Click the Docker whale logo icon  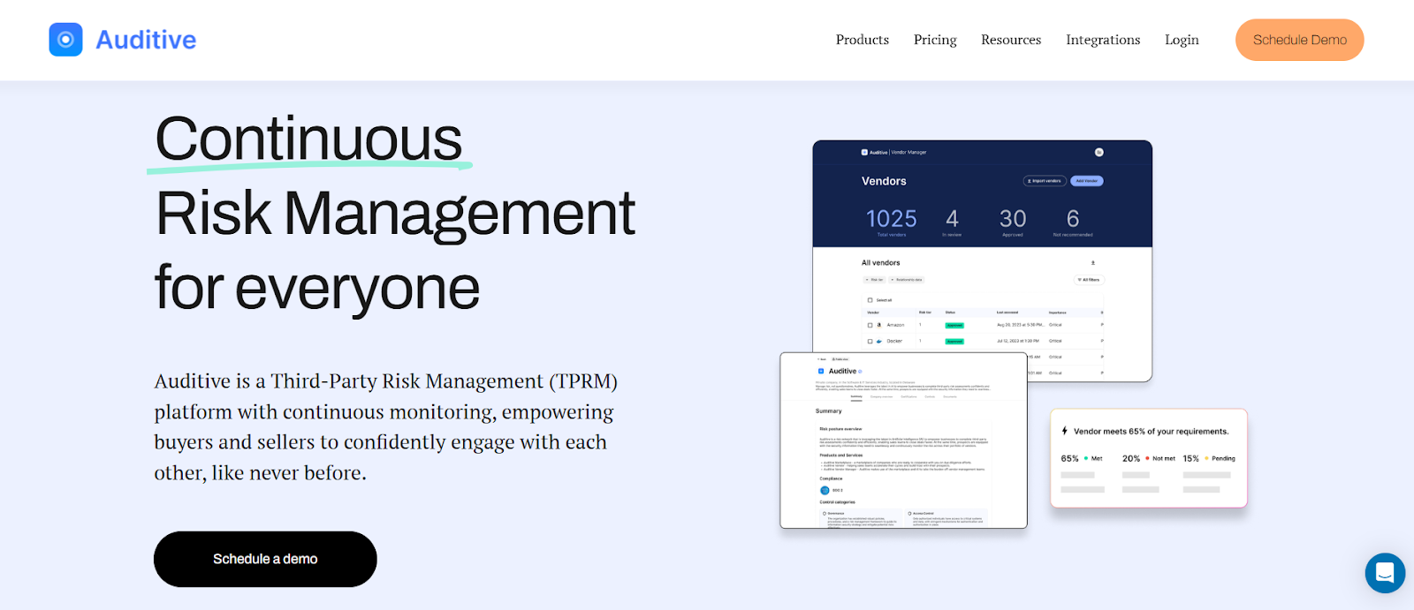coord(878,341)
